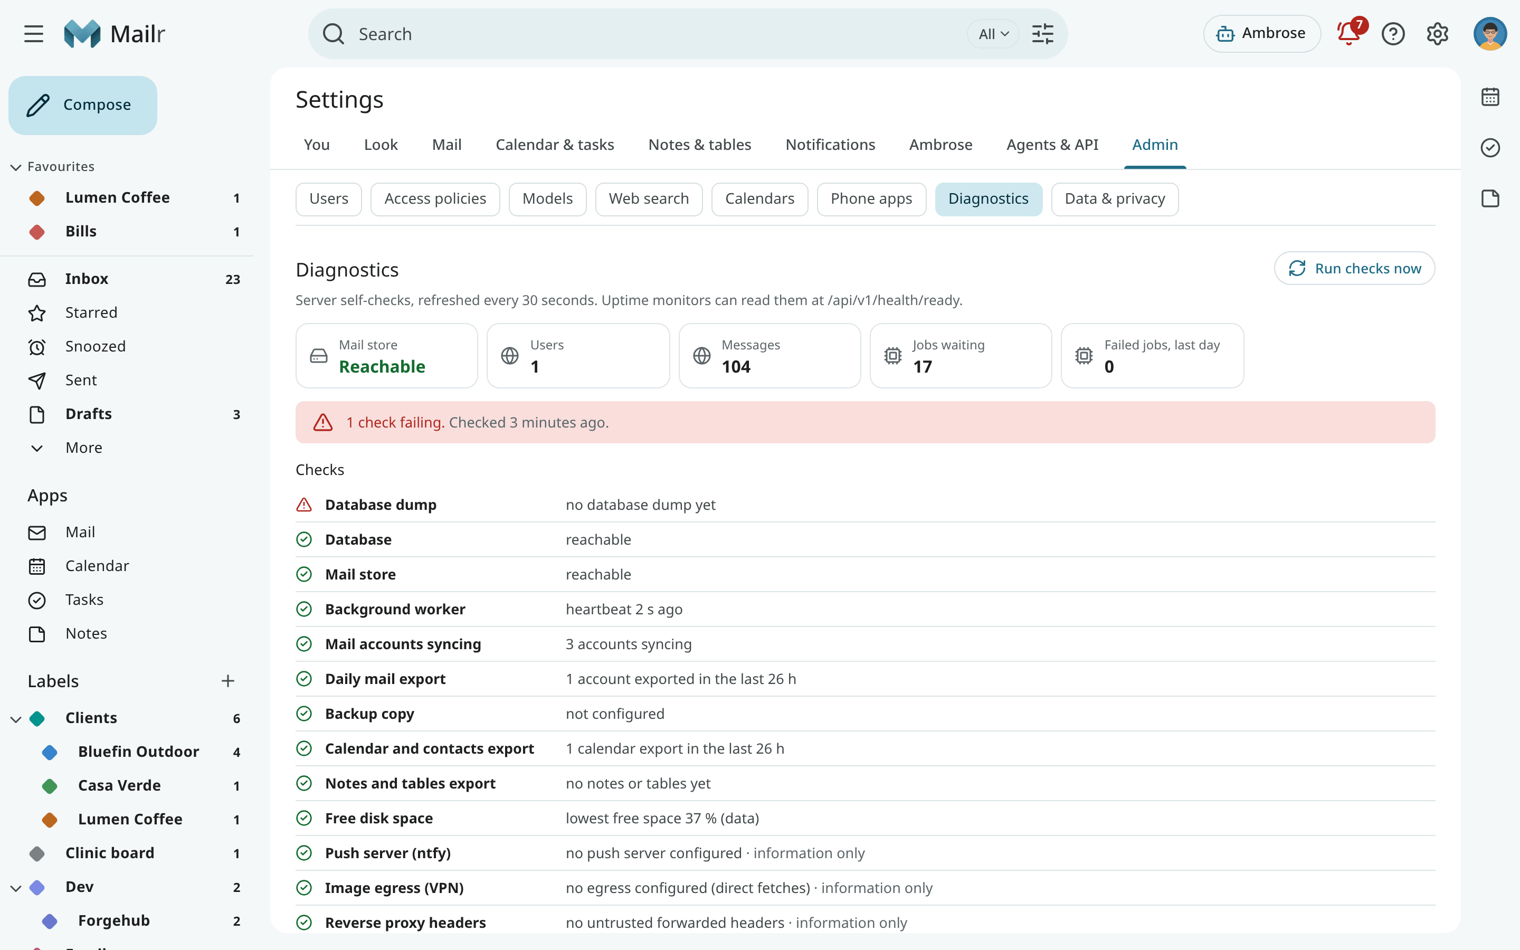Click Failed jobs chip icon

tap(1084, 356)
